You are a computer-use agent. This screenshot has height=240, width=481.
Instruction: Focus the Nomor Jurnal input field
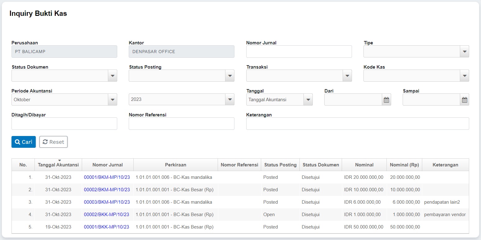299,52
